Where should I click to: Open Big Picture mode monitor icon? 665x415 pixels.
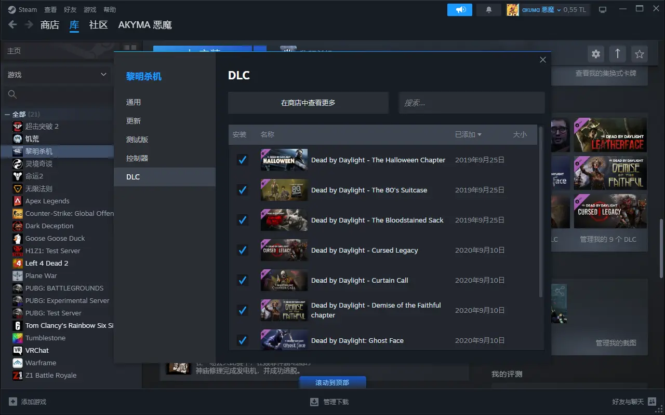click(x=603, y=10)
